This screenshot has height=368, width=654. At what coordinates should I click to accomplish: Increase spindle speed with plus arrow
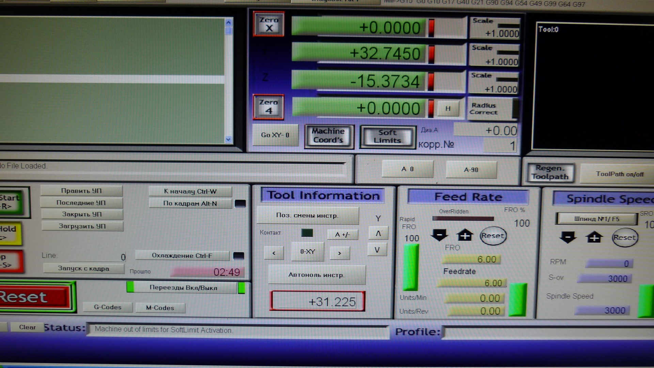point(594,237)
